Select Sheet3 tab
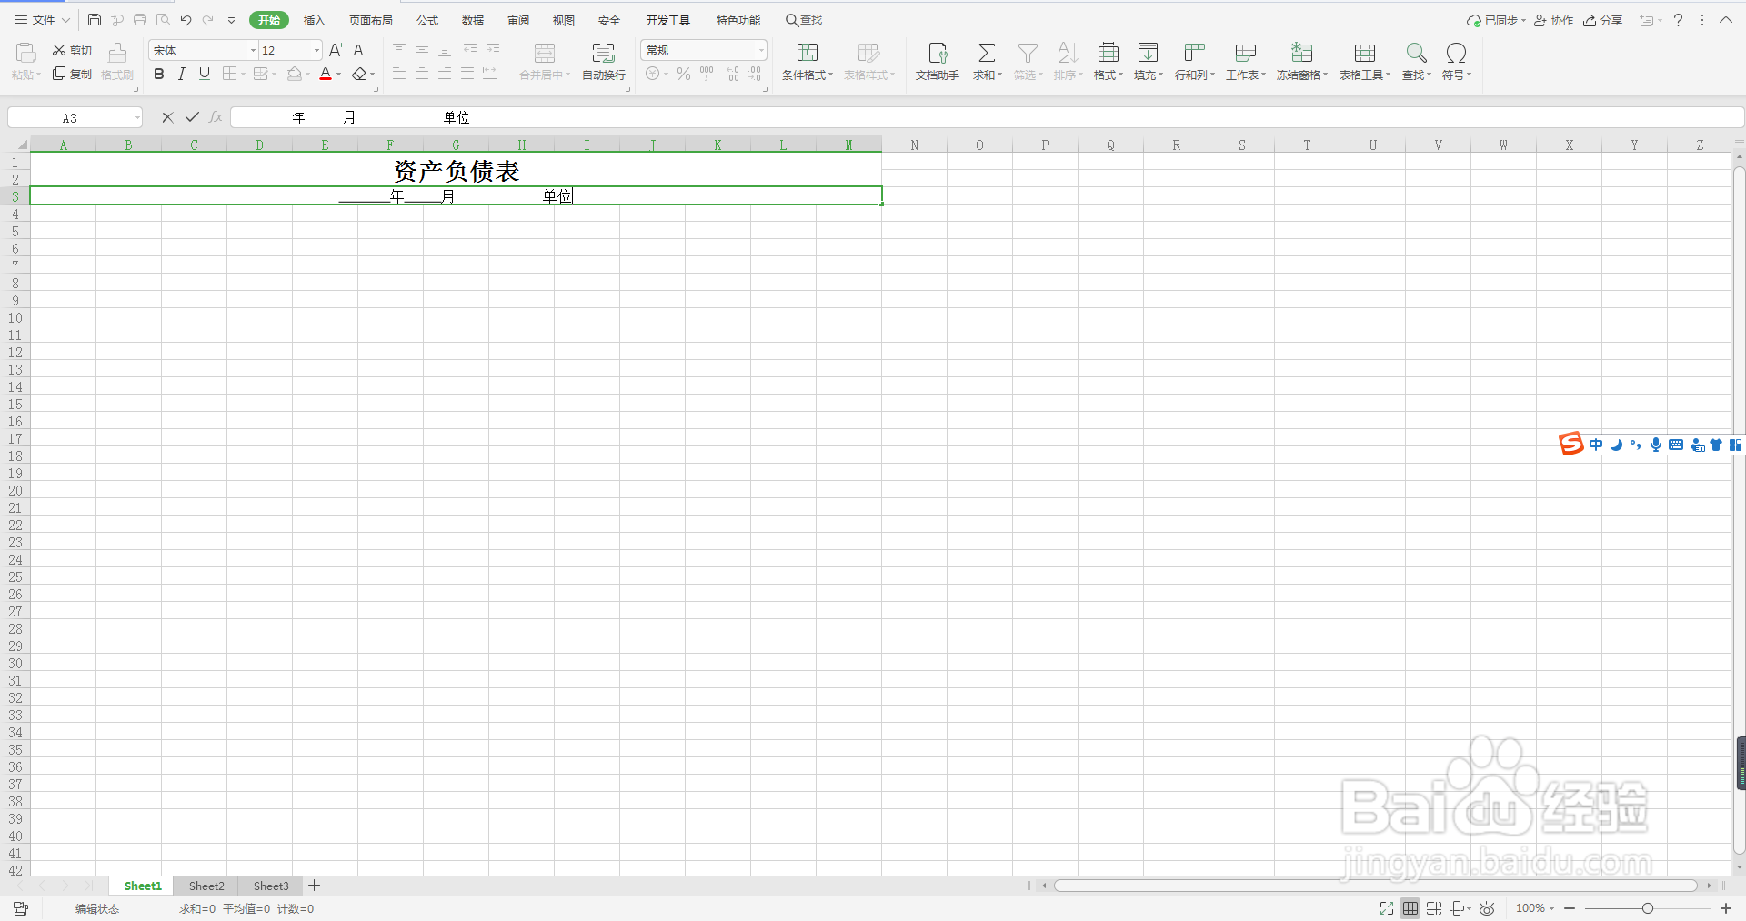 tap(271, 886)
